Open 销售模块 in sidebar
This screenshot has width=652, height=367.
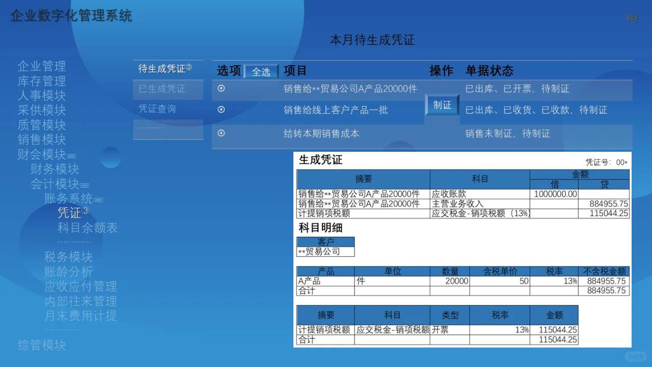point(42,139)
